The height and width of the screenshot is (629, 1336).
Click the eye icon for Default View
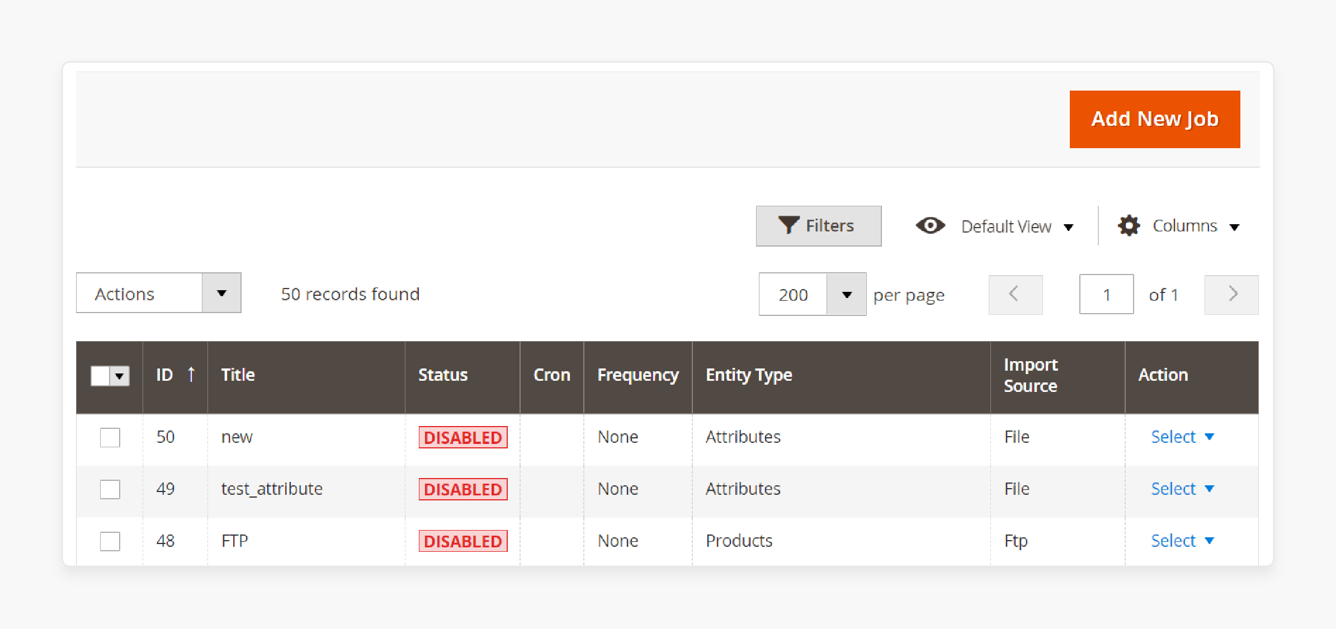(x=930, y=226)
